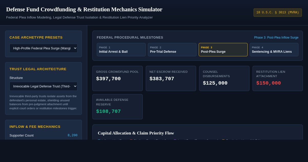Switch to Phase 2 Pre-Trial Defense

[172, 50]
